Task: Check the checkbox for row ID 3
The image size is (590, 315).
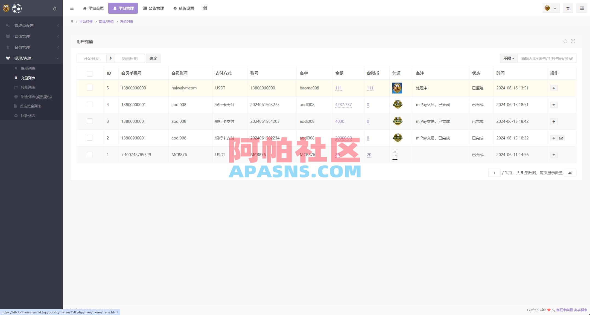Action: pyautogui.click(x=90, y=121)
